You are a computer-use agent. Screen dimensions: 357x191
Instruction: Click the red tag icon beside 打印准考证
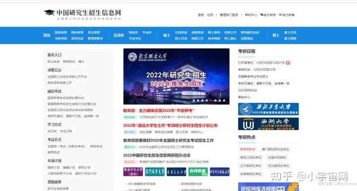pyautogui.click(x=288, y=63)
